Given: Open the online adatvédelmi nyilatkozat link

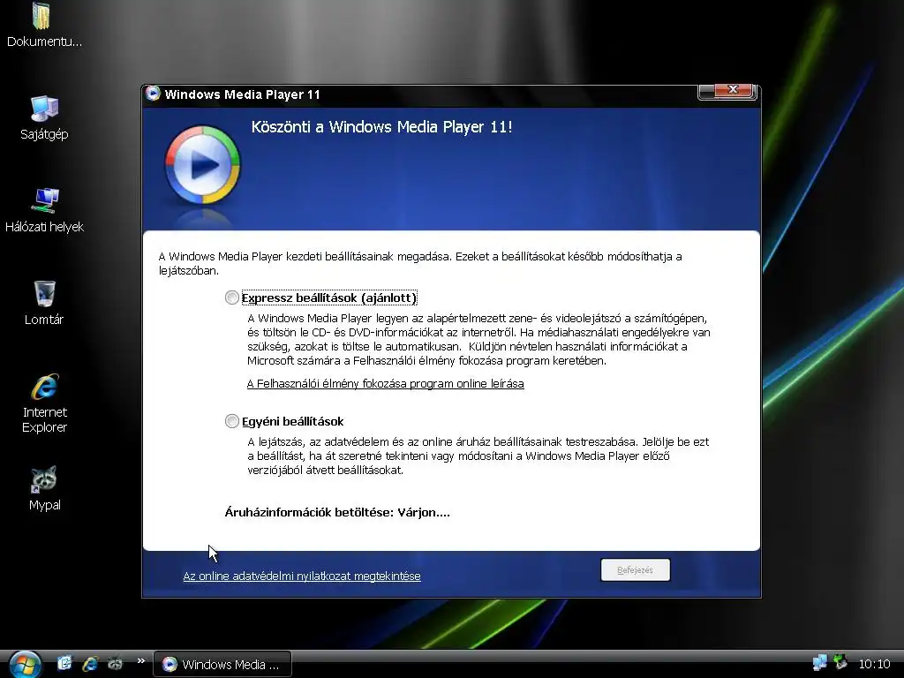Looking at the screenshot, I should (302, 576).
